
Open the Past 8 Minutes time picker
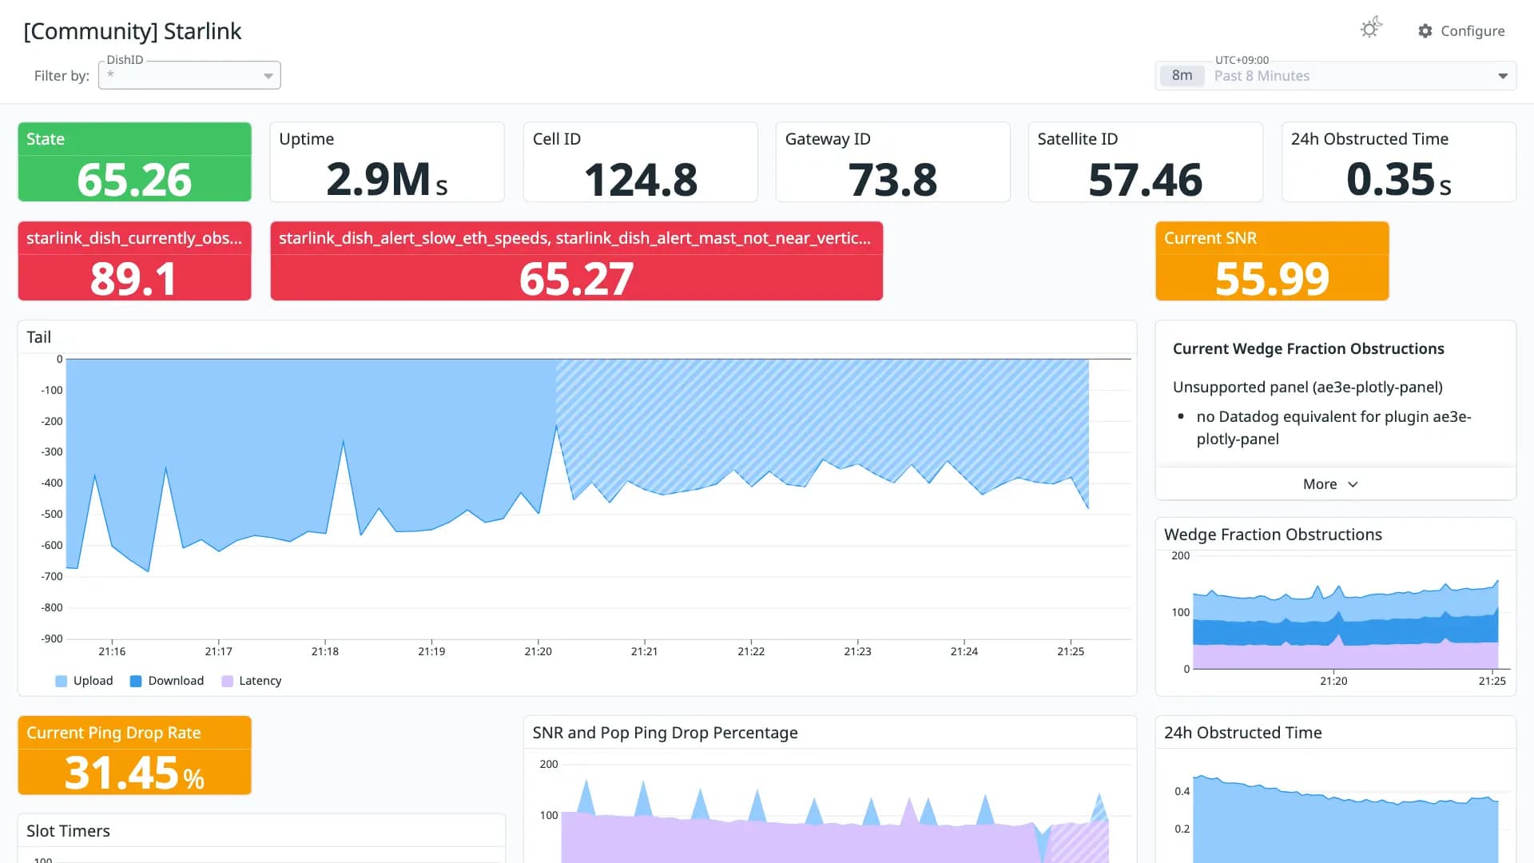click(1336, 76)
